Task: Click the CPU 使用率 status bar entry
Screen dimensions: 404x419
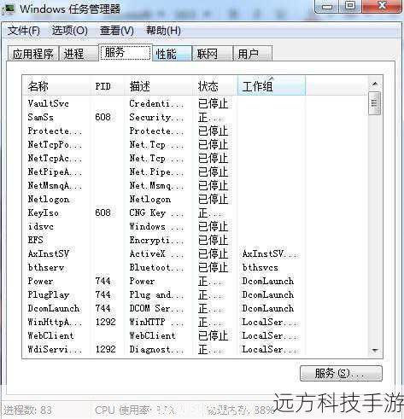Action: coord(135,410)
